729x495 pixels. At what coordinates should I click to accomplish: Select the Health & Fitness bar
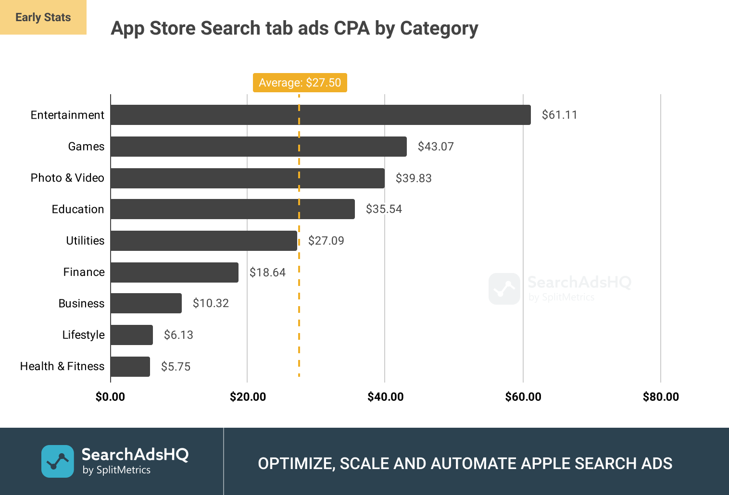coord(130,367)
